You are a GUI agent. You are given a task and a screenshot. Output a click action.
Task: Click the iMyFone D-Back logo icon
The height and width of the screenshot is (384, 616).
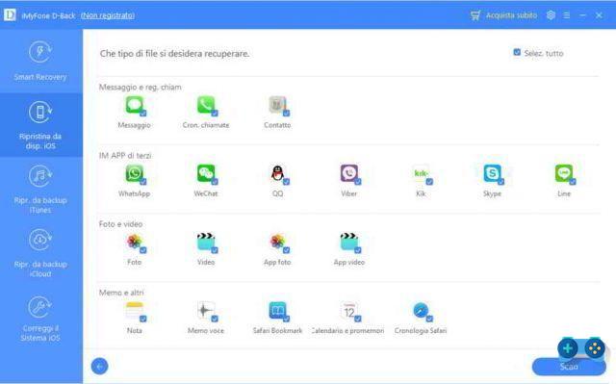pyautogui.click(x=10, y=15)
